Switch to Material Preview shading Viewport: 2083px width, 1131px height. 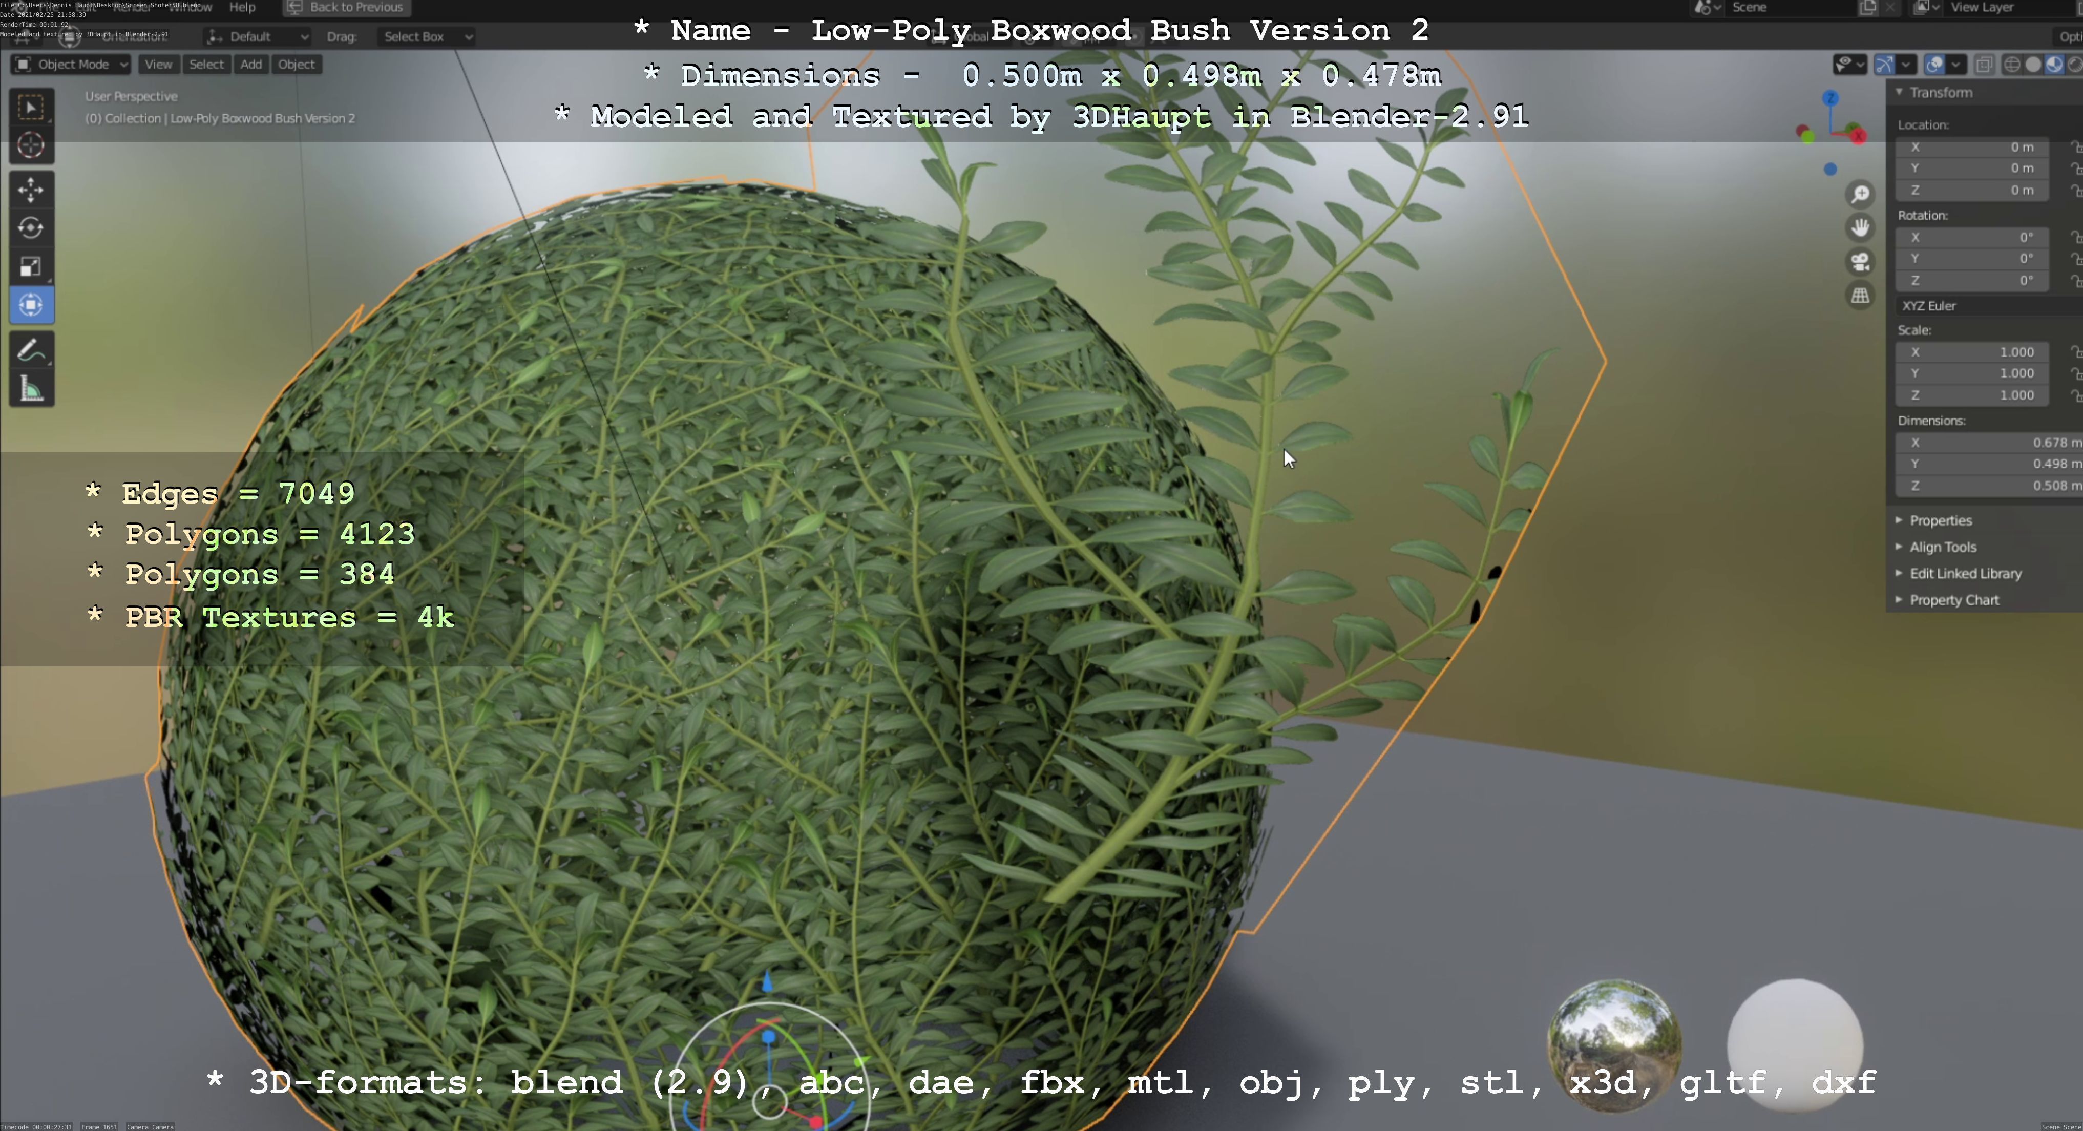tap(2054, 65)
